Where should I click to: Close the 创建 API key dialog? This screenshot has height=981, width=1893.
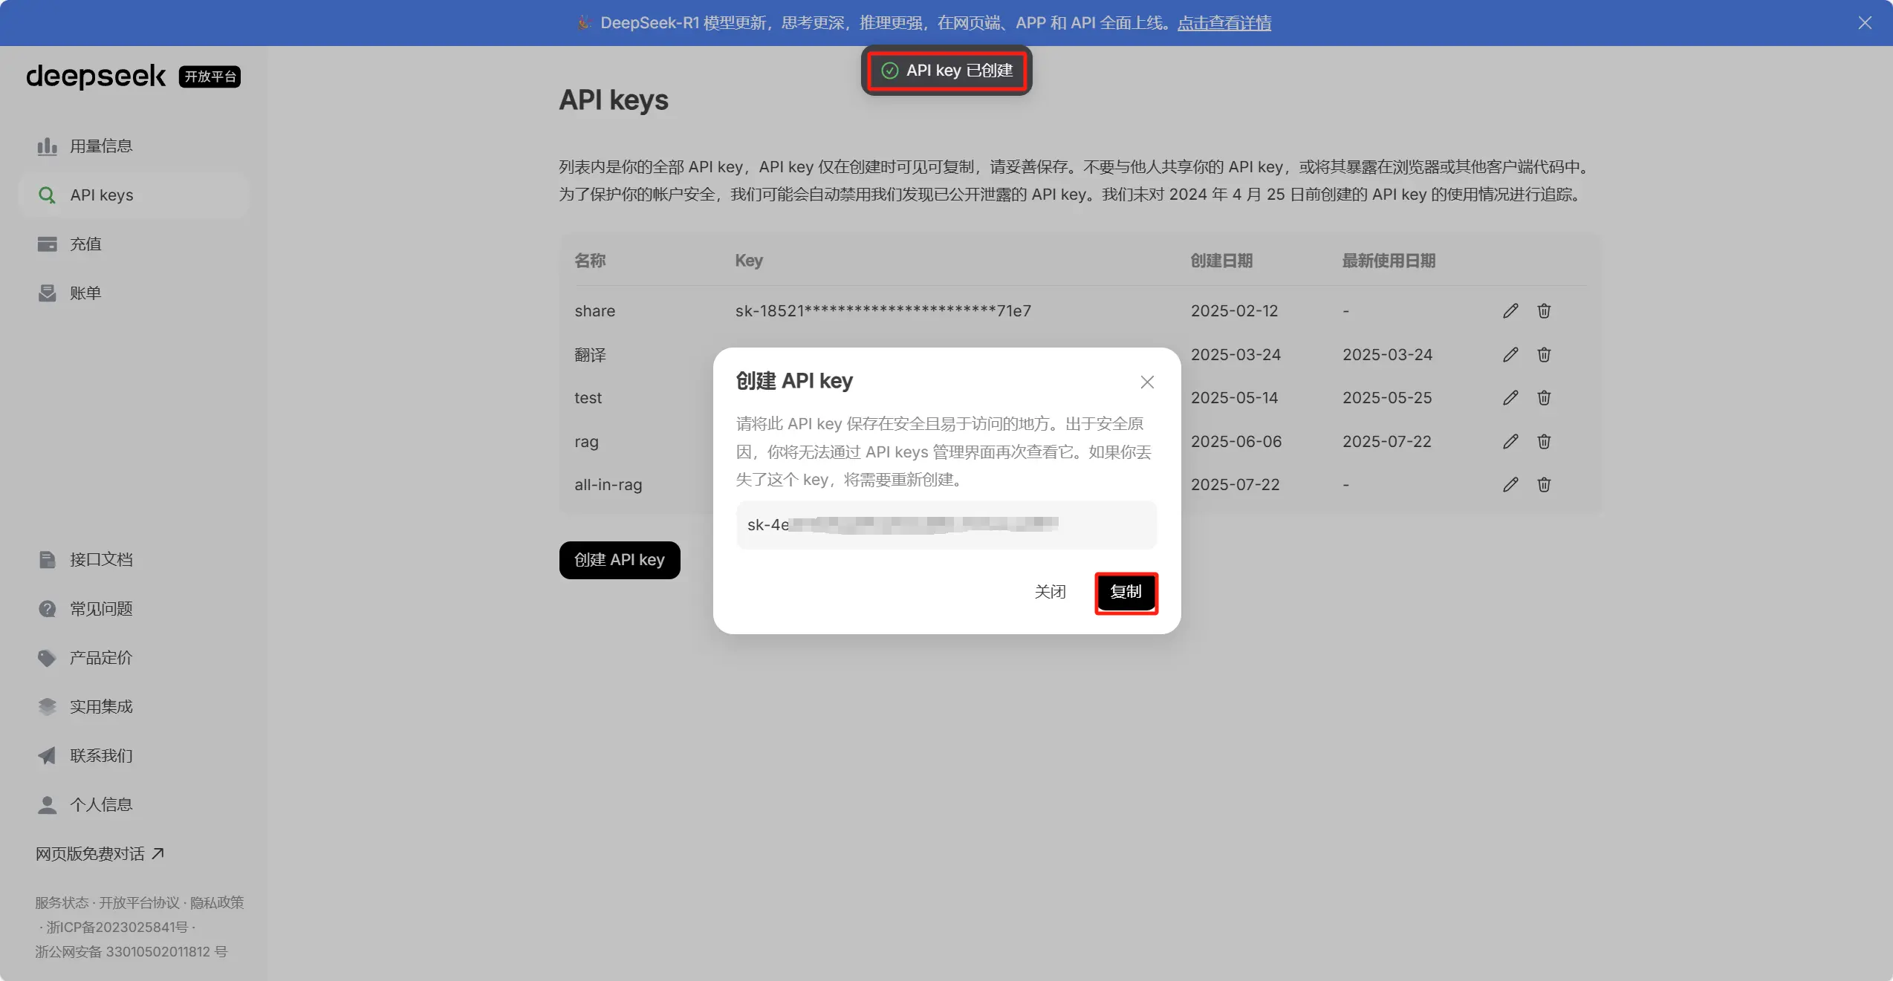click(x=1147, y=382)
